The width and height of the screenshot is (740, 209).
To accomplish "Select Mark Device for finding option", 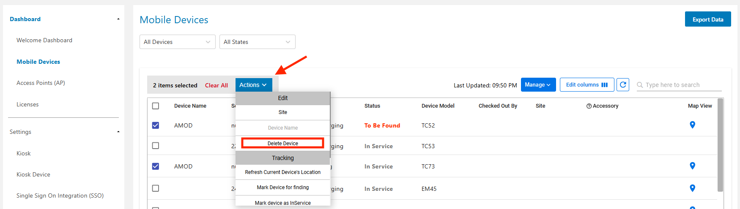I will pyautogui.click(x=282, y=187).
